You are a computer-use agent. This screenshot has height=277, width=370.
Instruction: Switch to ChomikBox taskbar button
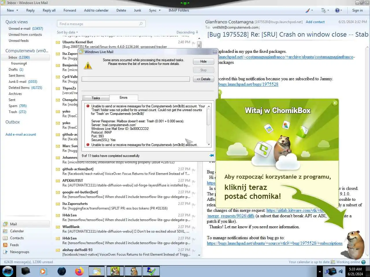(115, 271)
